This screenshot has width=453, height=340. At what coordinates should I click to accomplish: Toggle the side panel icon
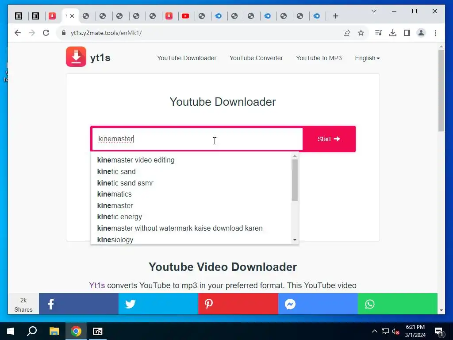coord(407,33)
